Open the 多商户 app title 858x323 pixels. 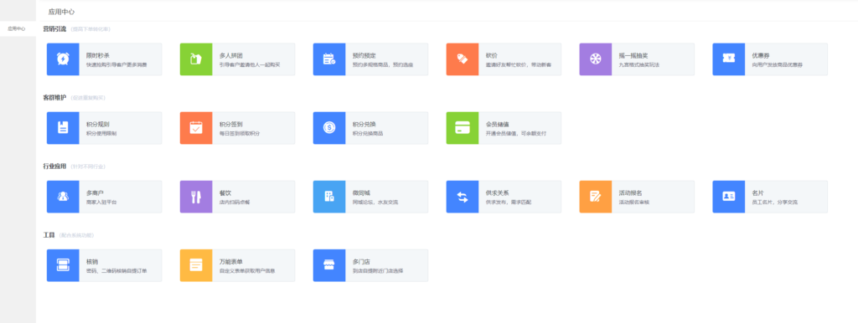pyautogui.click(x=95, y=193)
